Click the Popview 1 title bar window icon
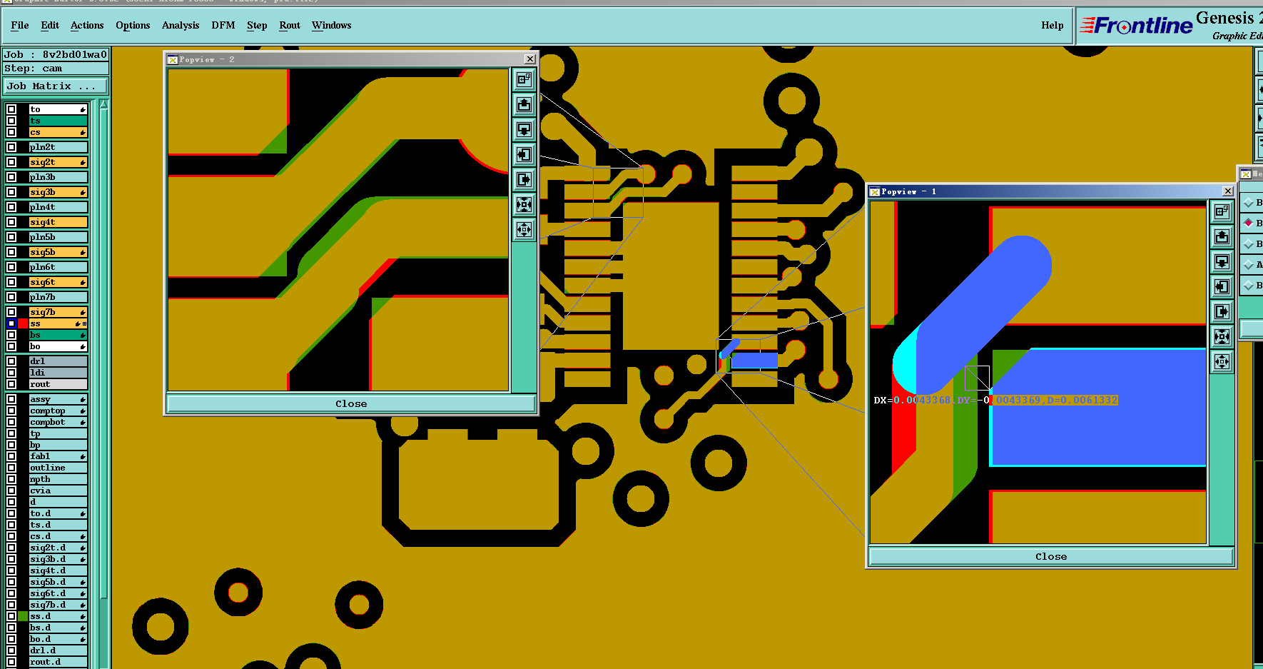Image resolution: width=1263 pixels, height=669 pixels. (x=875, y=192)
